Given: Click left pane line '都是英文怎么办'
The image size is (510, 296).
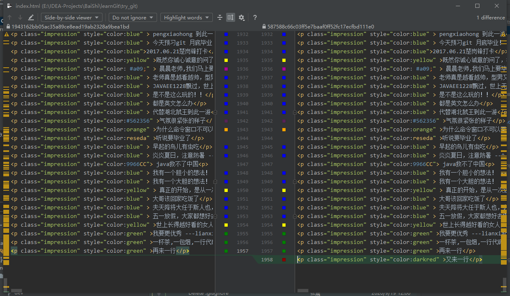Looking at the screenshot, I should coord(108,104).
